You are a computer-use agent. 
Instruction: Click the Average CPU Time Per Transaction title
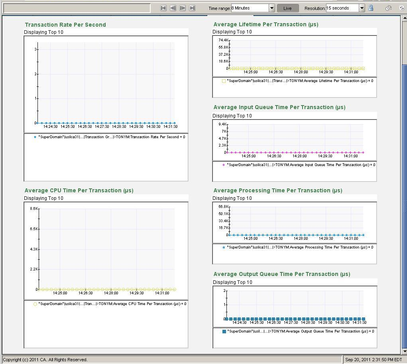click(79, 190)
